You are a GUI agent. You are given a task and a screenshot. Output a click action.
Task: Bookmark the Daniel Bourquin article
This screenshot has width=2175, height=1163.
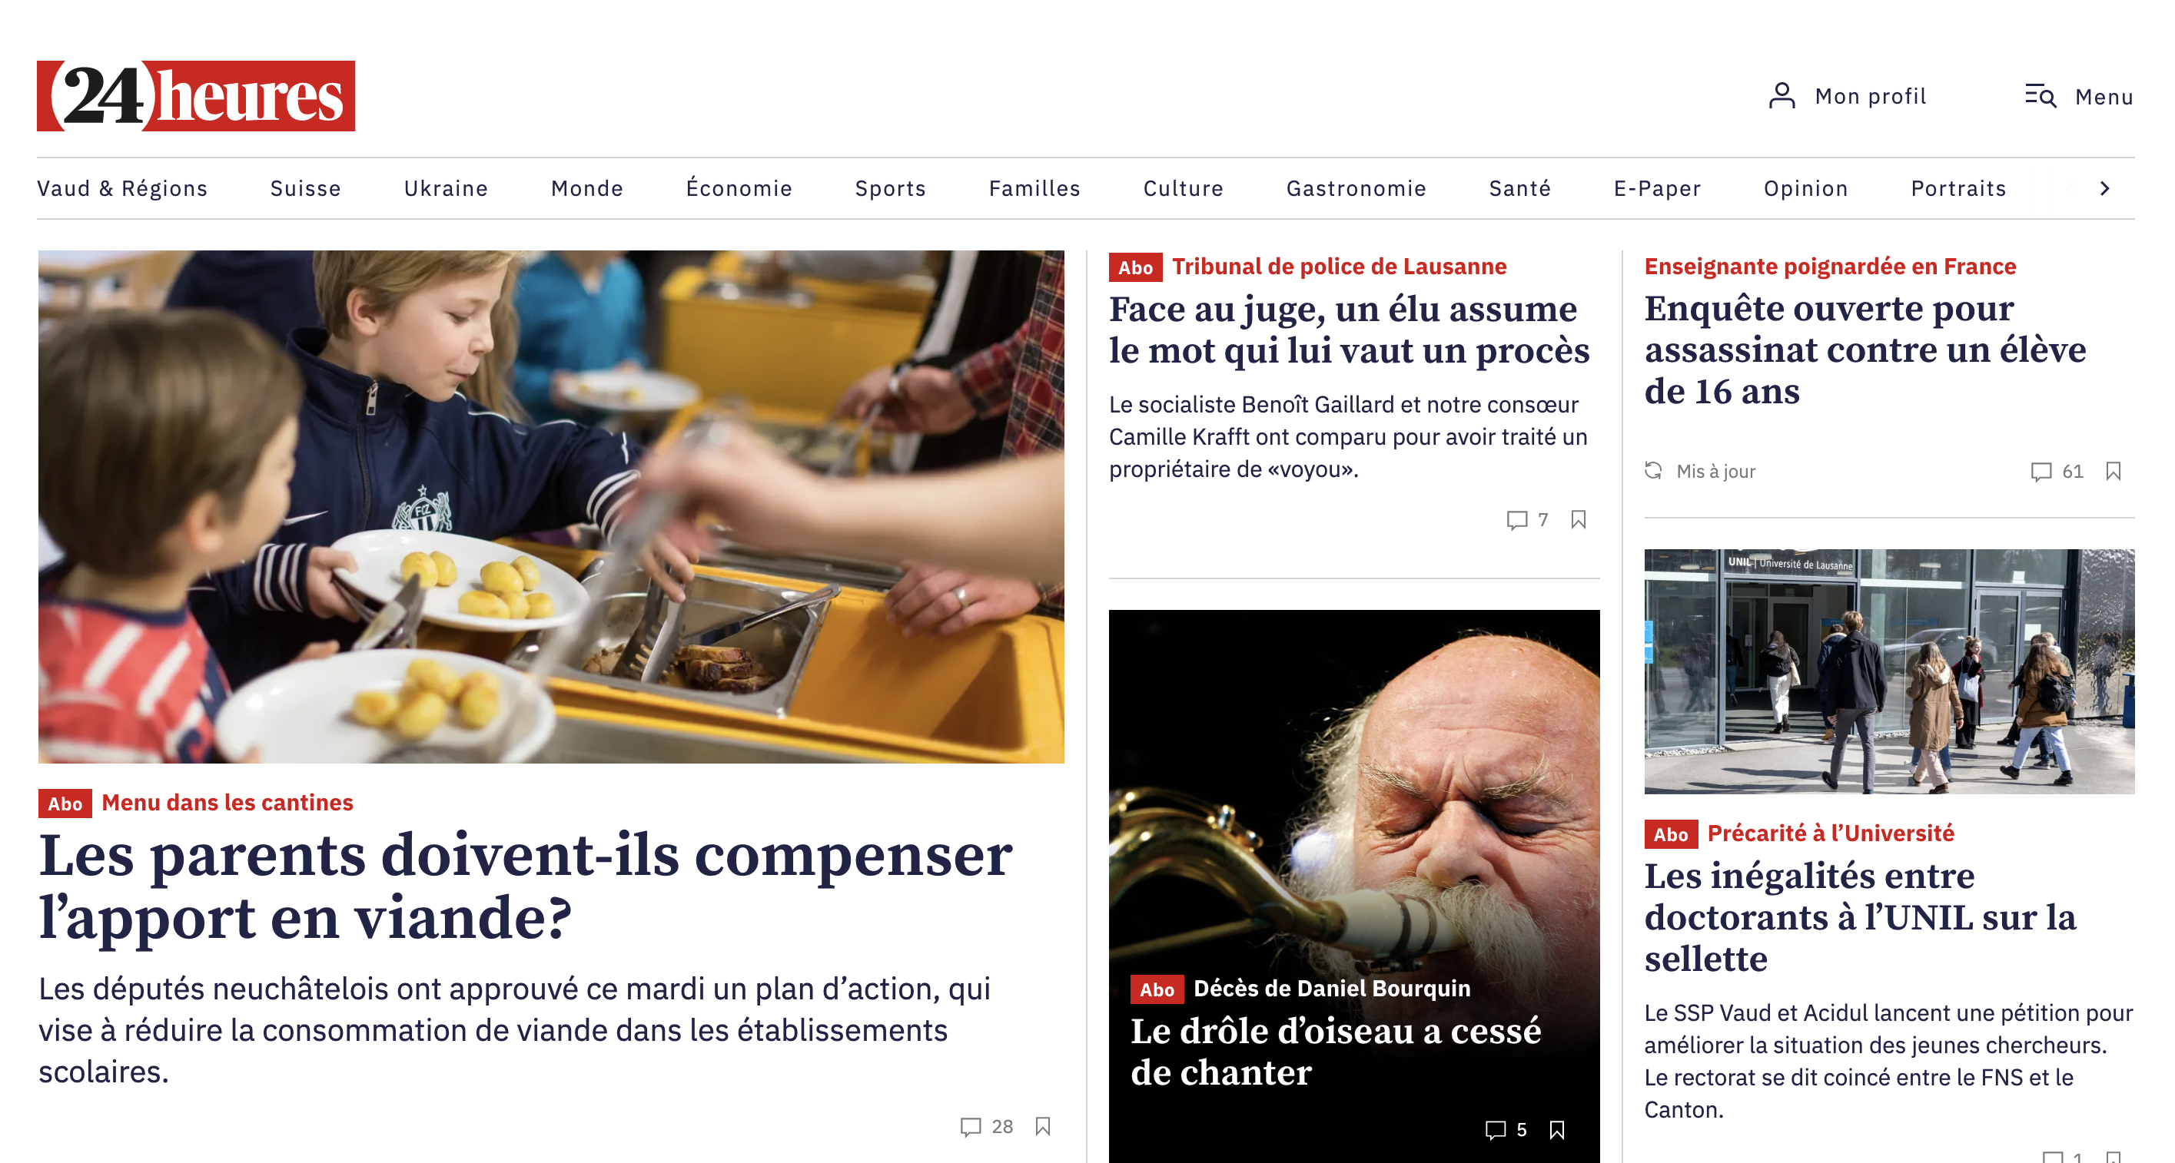pos(1557,1130)
